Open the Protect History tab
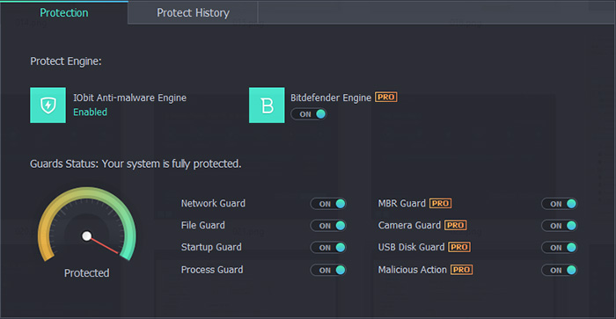This screenshot has height=319, width=616. 193,12
